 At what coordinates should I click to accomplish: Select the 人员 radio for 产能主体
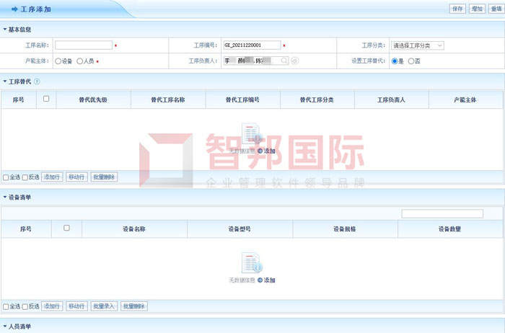[x=80, y=61]
